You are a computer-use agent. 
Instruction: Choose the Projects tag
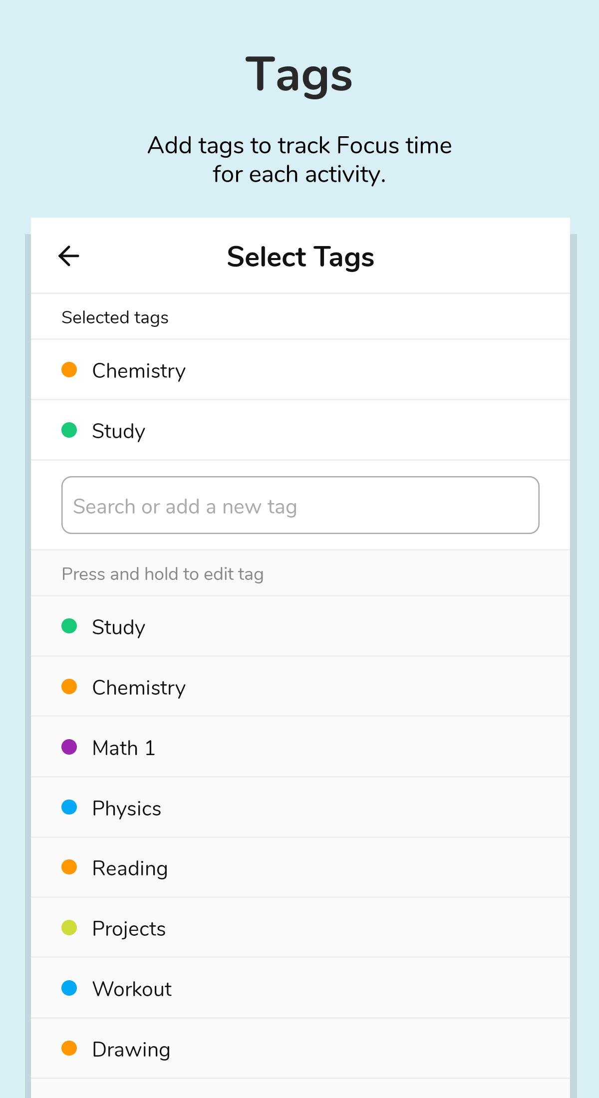(129, 929)
